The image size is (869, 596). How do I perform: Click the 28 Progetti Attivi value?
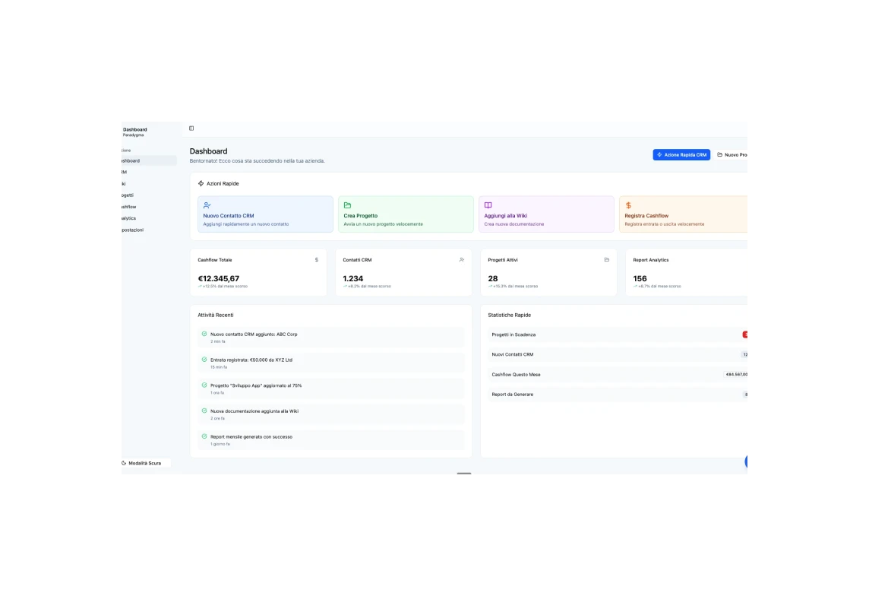point(493,278)
